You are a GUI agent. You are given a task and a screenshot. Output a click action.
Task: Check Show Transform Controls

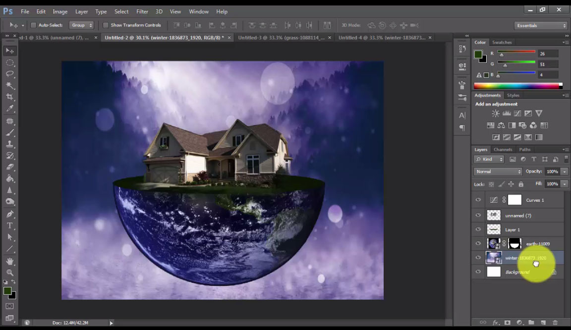(106, 25)
